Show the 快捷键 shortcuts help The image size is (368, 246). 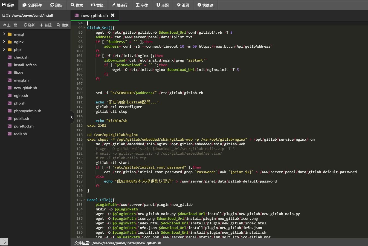click(x=205, y=5)
